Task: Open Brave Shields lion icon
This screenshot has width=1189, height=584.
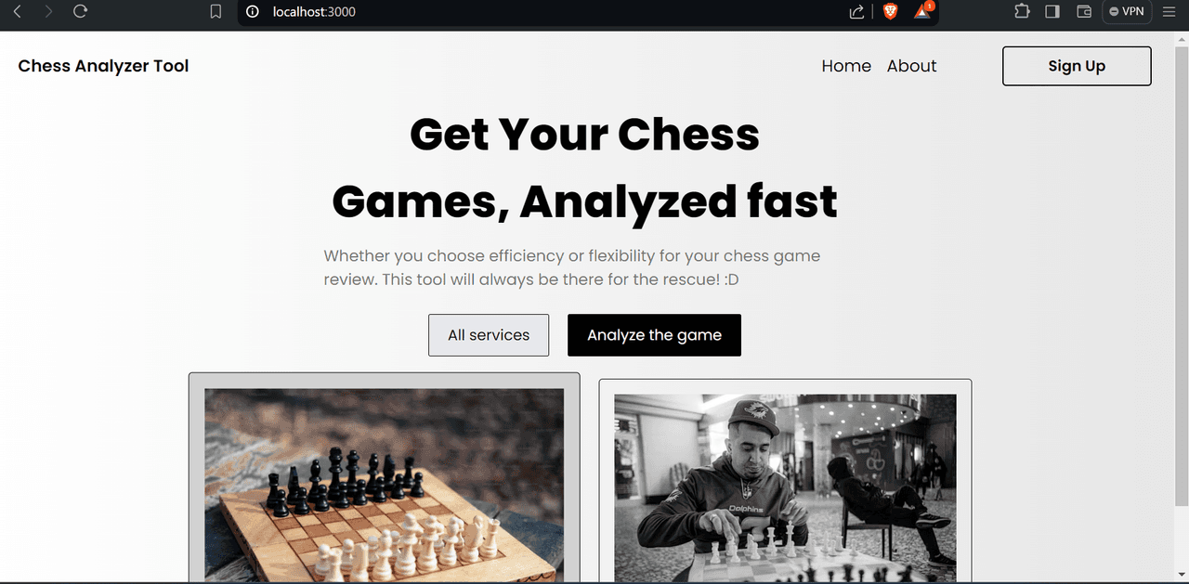Action: [x=890, y=12]
